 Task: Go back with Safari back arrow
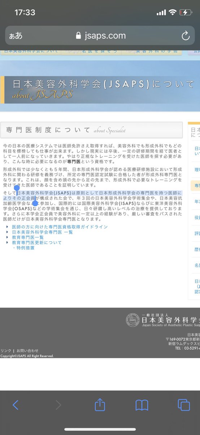[15, 405]
